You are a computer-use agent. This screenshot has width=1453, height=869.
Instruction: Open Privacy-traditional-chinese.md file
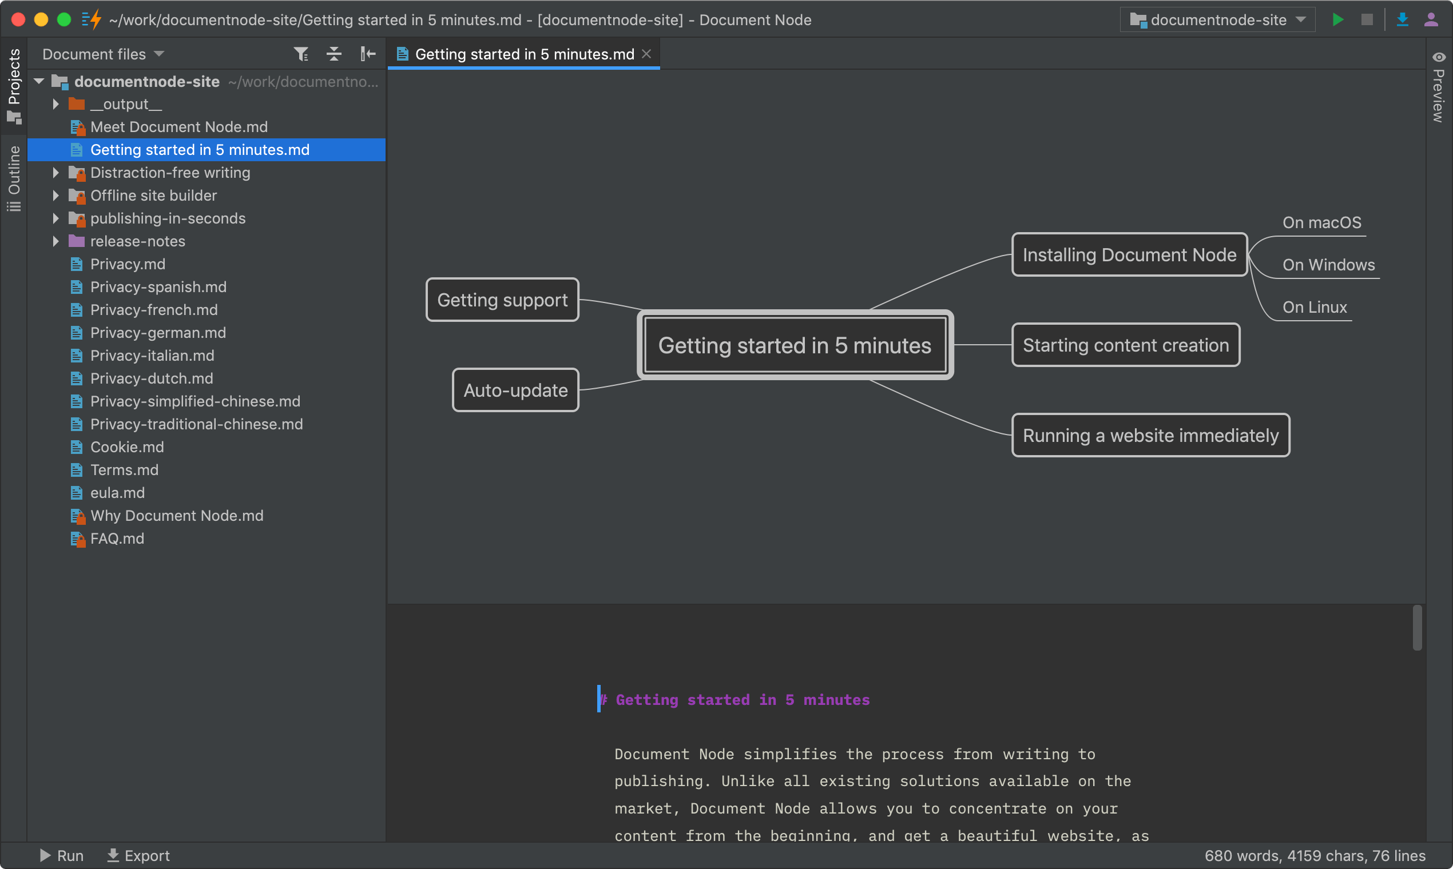click(x=196, y=424)
